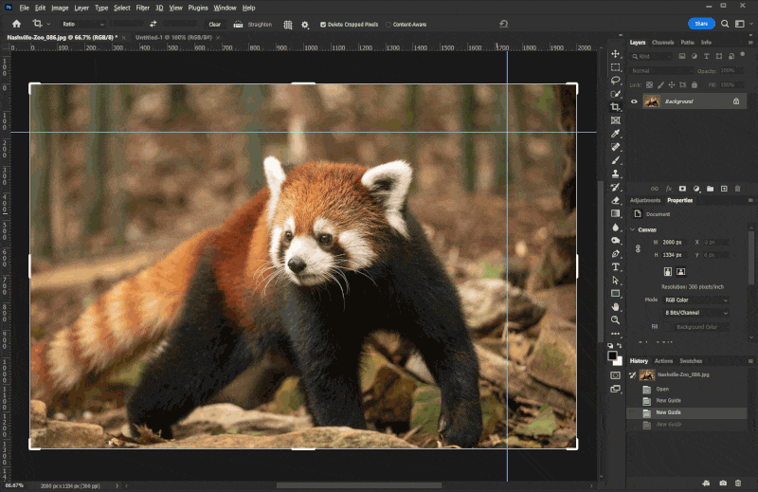The image size is (758, 492).
Task: Swap crop width and height values
Action: pyautogui.click(x=153, y=24)
